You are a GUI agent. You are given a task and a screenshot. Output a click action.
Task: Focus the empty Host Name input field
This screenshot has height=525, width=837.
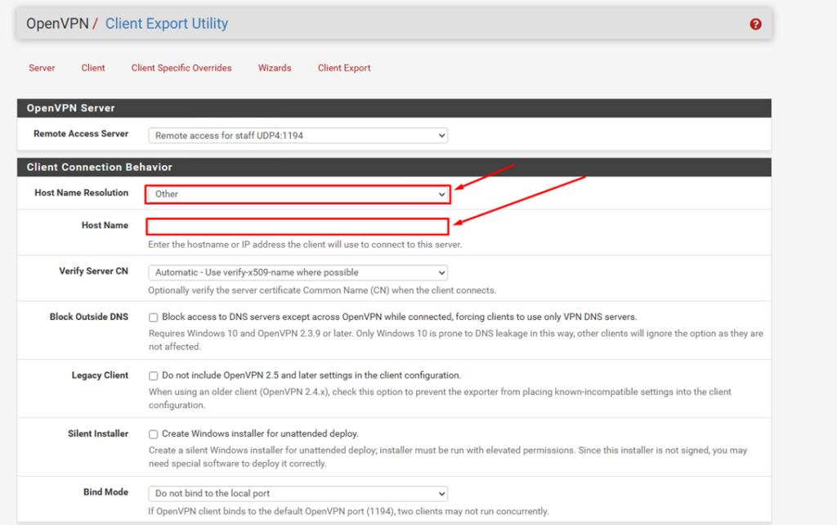click(x=298, y=227)
